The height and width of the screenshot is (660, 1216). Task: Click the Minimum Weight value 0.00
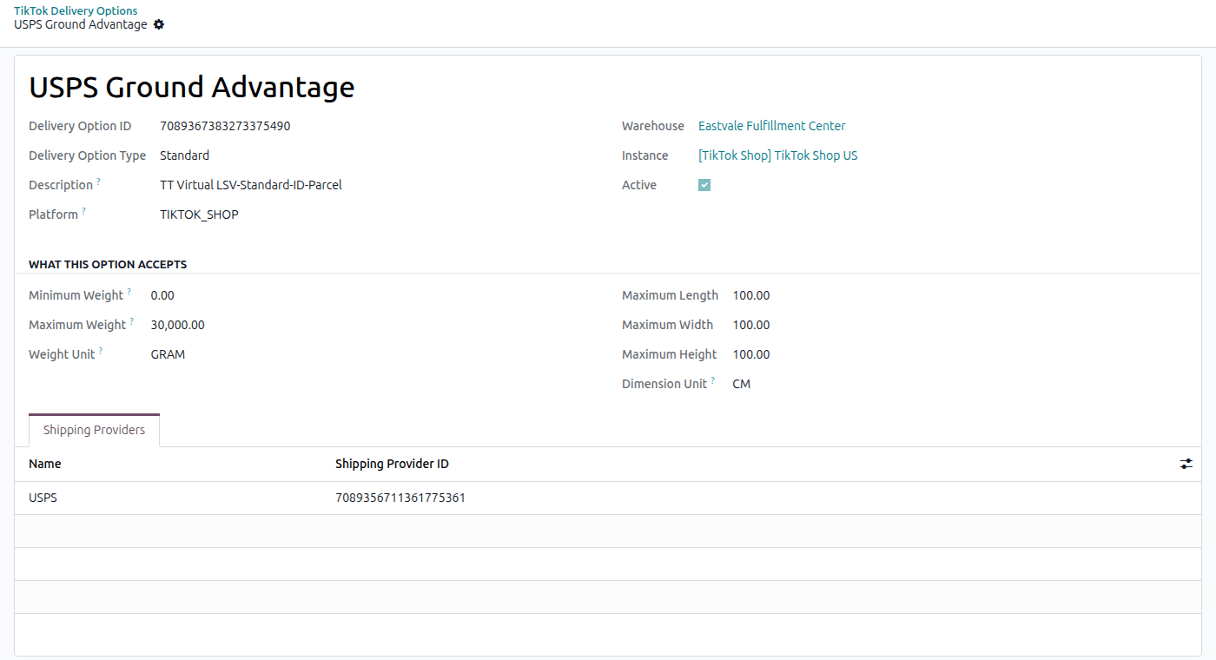162,295
